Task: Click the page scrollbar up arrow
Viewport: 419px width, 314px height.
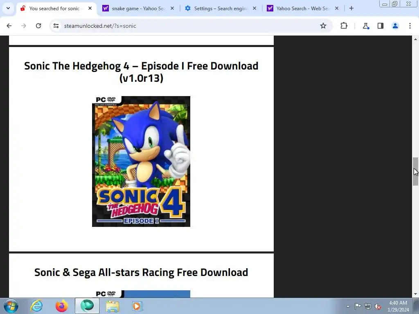Action: (x=416, y=39)
